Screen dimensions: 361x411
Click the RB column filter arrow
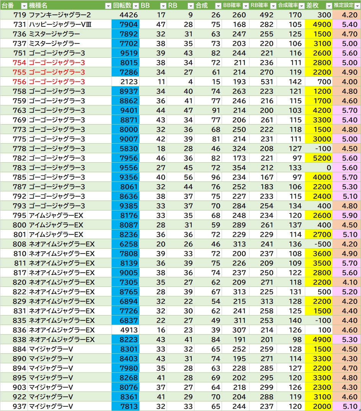coord(191,6)
